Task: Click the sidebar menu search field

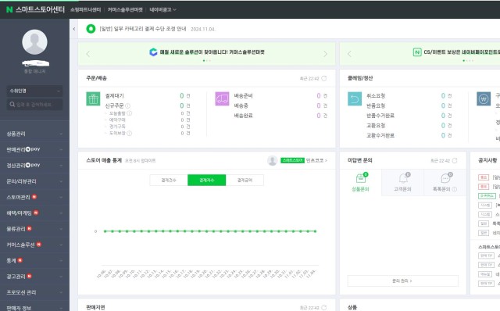Action: [x=34, y=104]
